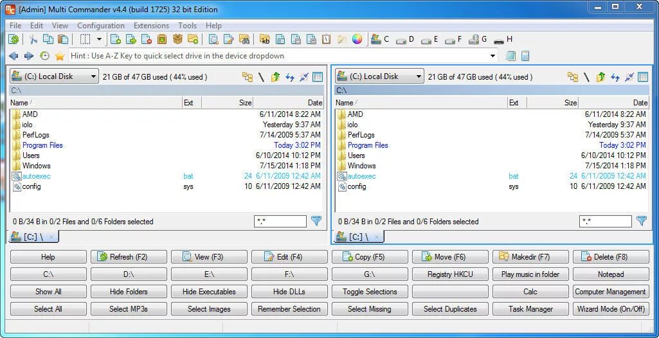
Task: Select autoexec file in right panel
Action: [492, 176]
